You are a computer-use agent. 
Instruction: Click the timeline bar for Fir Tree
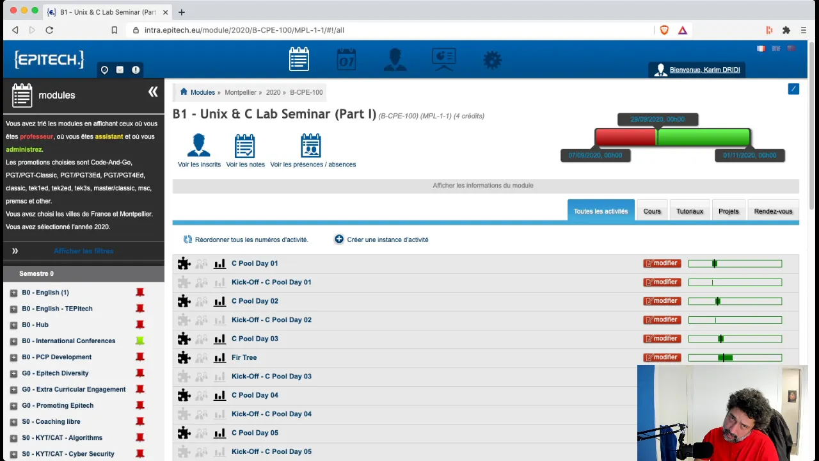click(x=735, y=358)
